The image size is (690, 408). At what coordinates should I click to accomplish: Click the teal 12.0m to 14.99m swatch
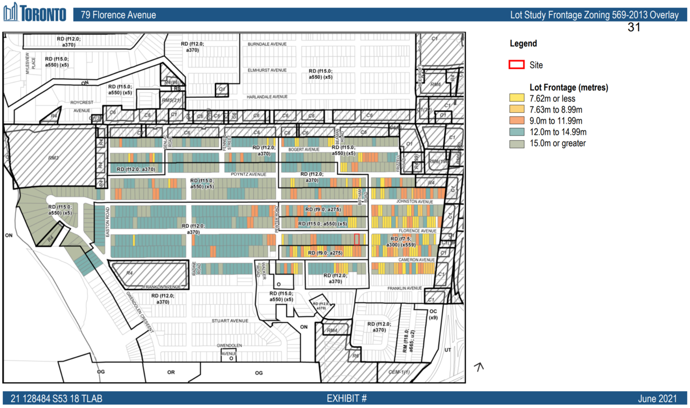(x=516, y=132)
